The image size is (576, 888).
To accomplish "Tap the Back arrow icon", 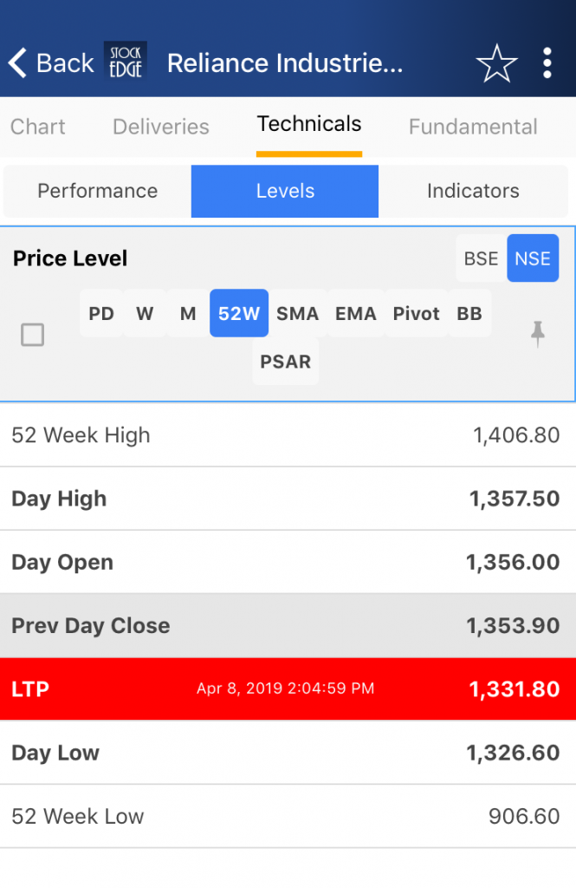I will pos(17,63).
